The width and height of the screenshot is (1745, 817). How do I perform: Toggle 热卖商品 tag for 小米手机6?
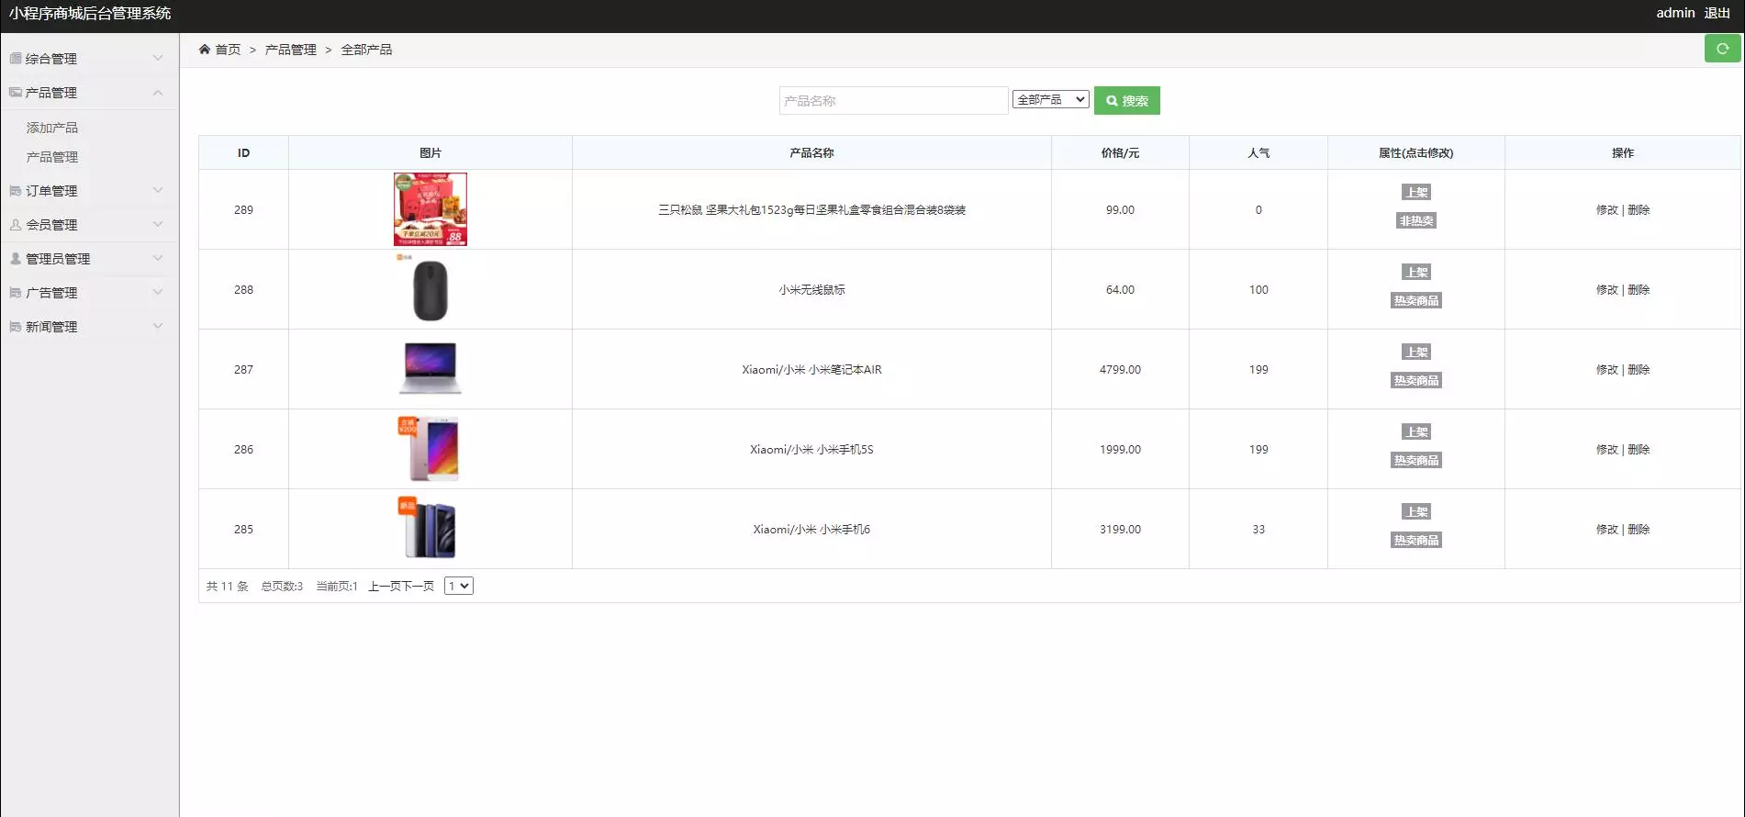1415,540
